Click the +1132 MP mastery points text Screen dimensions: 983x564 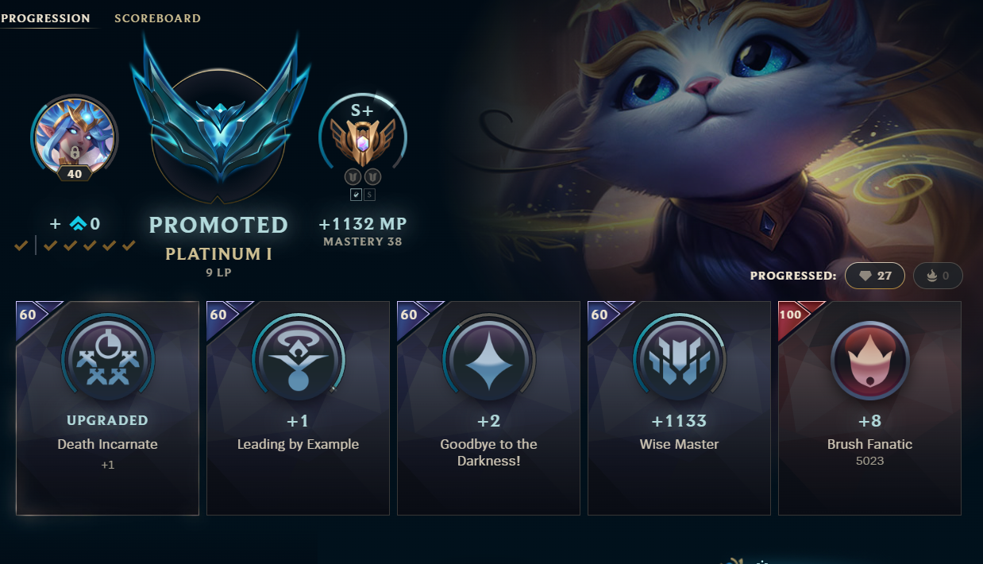363,224
